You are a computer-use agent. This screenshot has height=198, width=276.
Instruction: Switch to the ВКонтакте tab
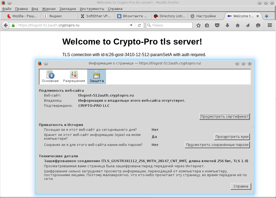(x=133, y=16)
